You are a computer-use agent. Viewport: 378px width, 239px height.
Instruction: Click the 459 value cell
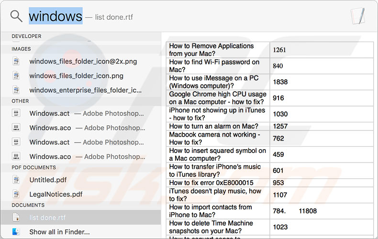pyautogui.click(x=322, y=155)
